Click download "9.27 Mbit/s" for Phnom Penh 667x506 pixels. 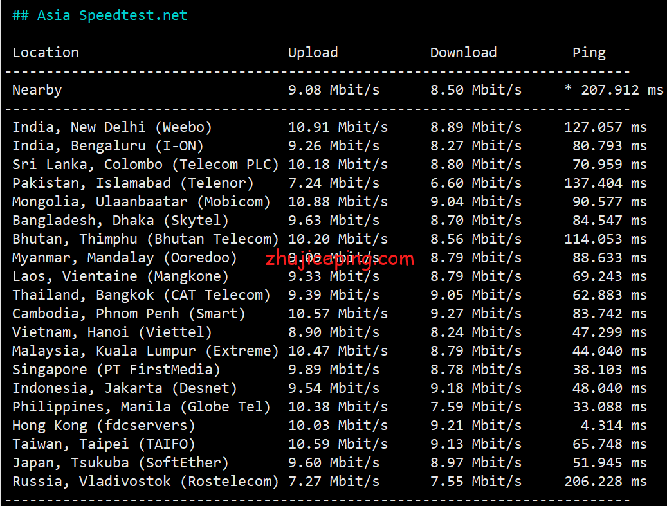(x=475, y=314)
